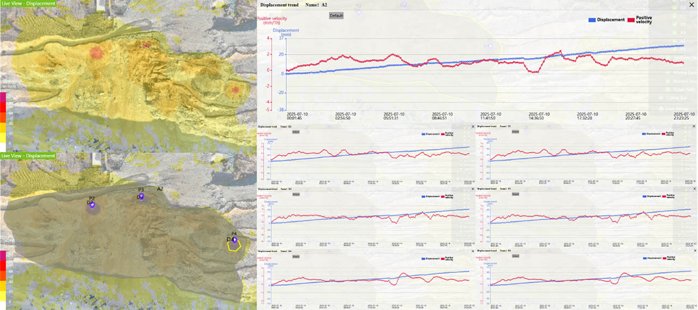Toggle Displacement legend in D2 trend panel
This screenshot has width=698, height=310.
click(x=431, y=134)
